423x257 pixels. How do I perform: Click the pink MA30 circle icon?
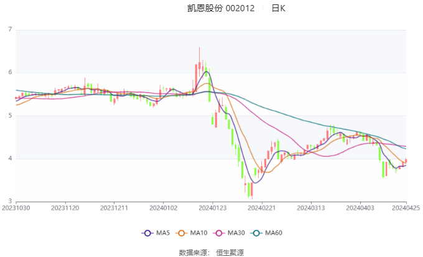pos(219,233)
